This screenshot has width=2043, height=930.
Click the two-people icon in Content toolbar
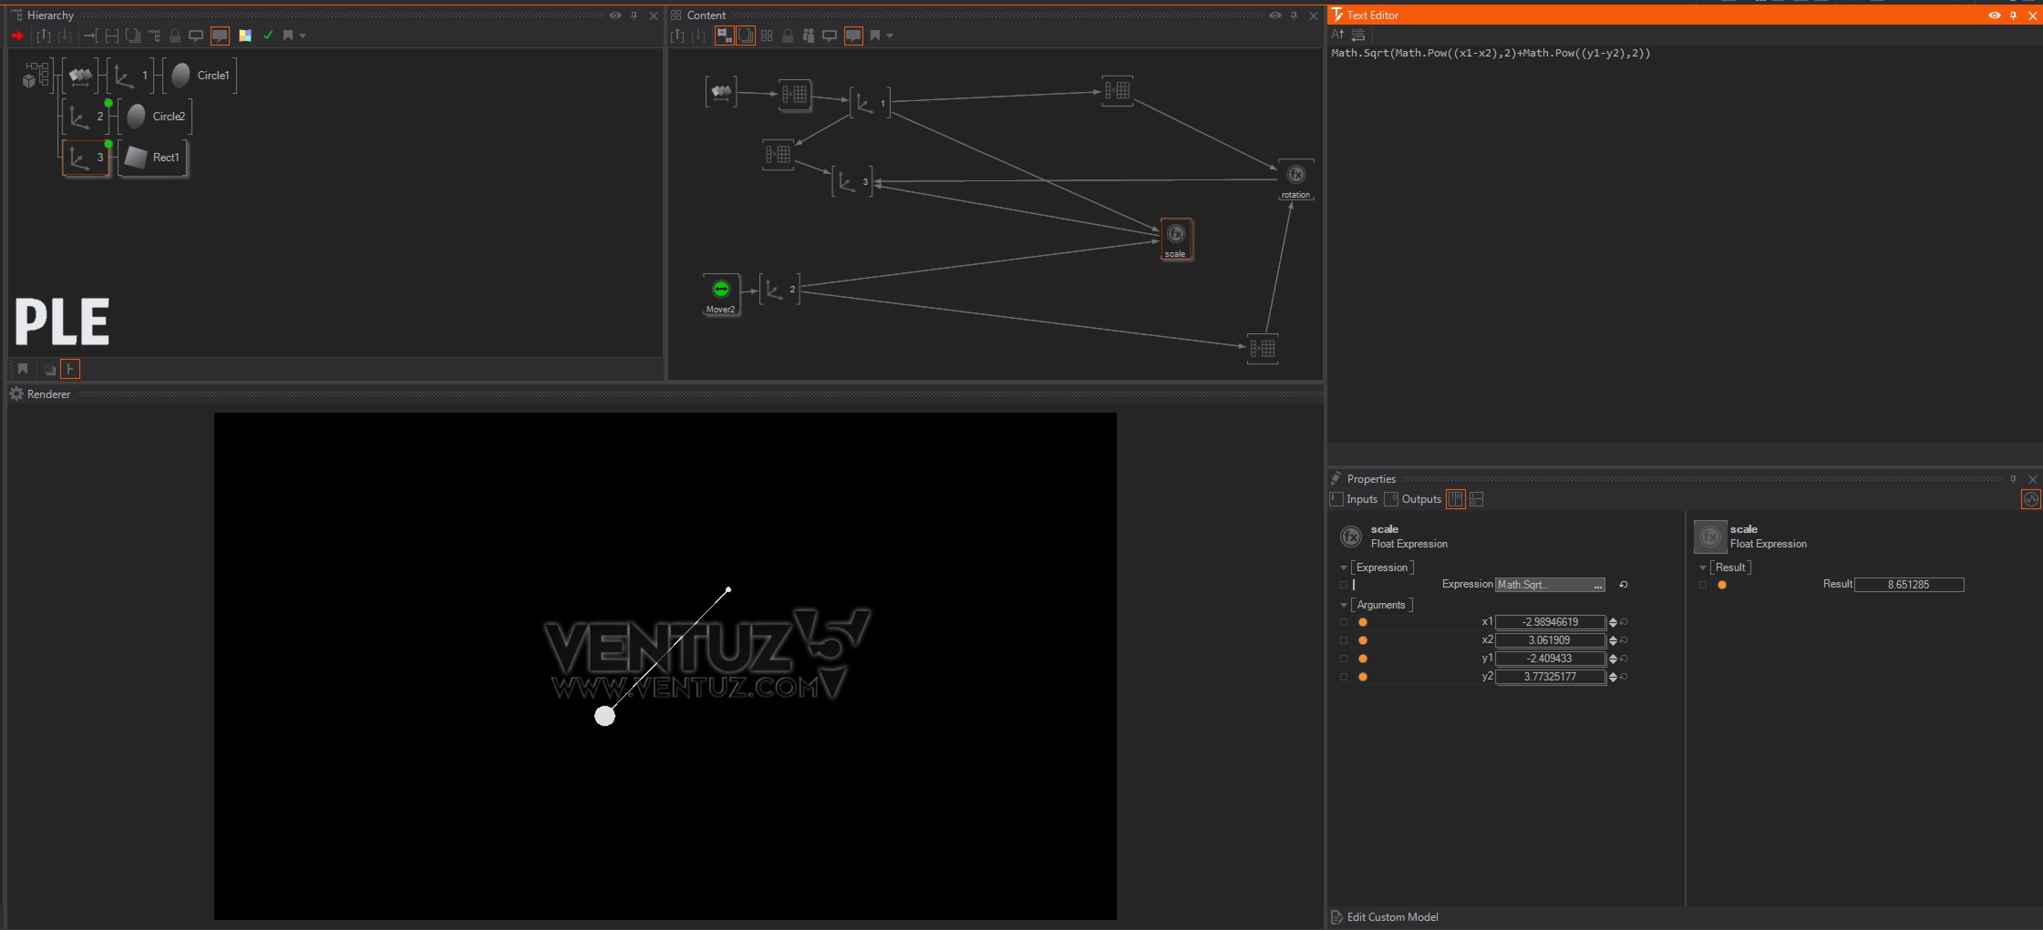tap(808, 36)
